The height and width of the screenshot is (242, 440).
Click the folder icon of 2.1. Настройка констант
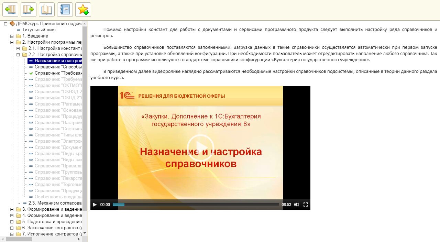(25, 48)
